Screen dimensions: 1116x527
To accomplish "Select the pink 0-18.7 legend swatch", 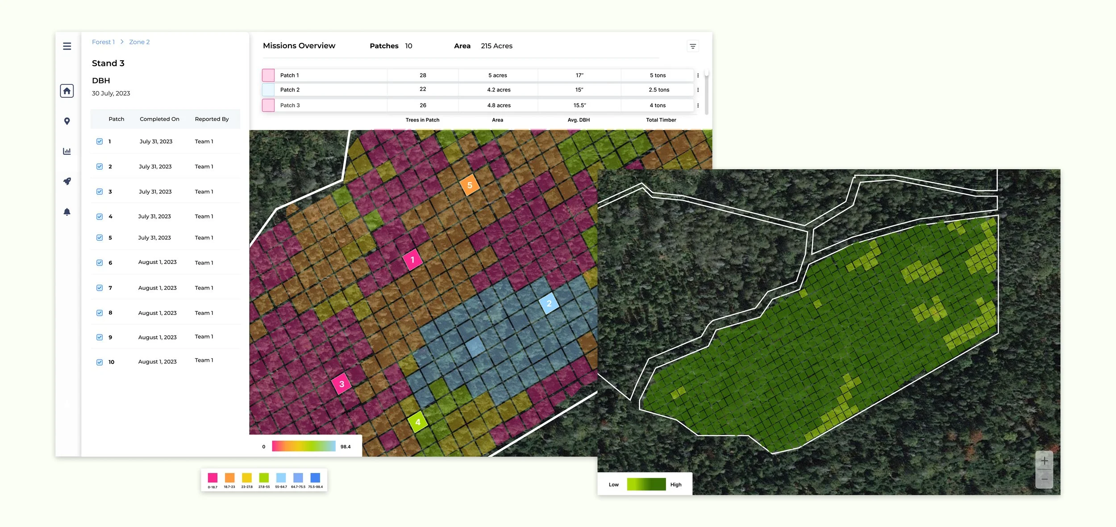I will pyautogui.click(x=212, y=477).
